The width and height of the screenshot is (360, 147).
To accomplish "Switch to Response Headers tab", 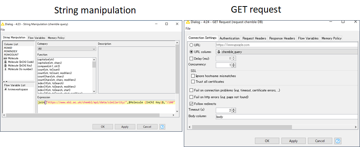I will (x=282, y=38).
